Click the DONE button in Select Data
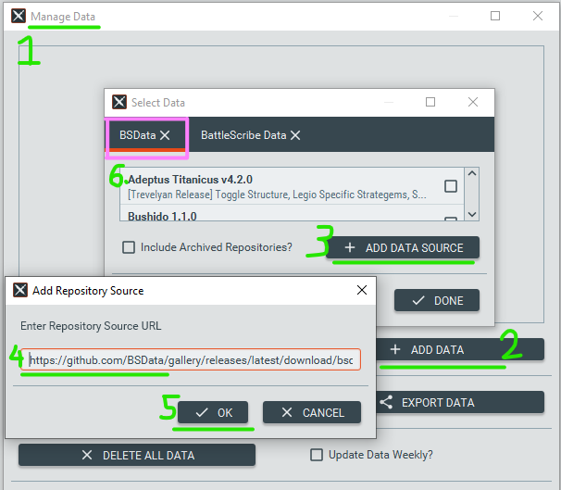 (x=437, y=300)
